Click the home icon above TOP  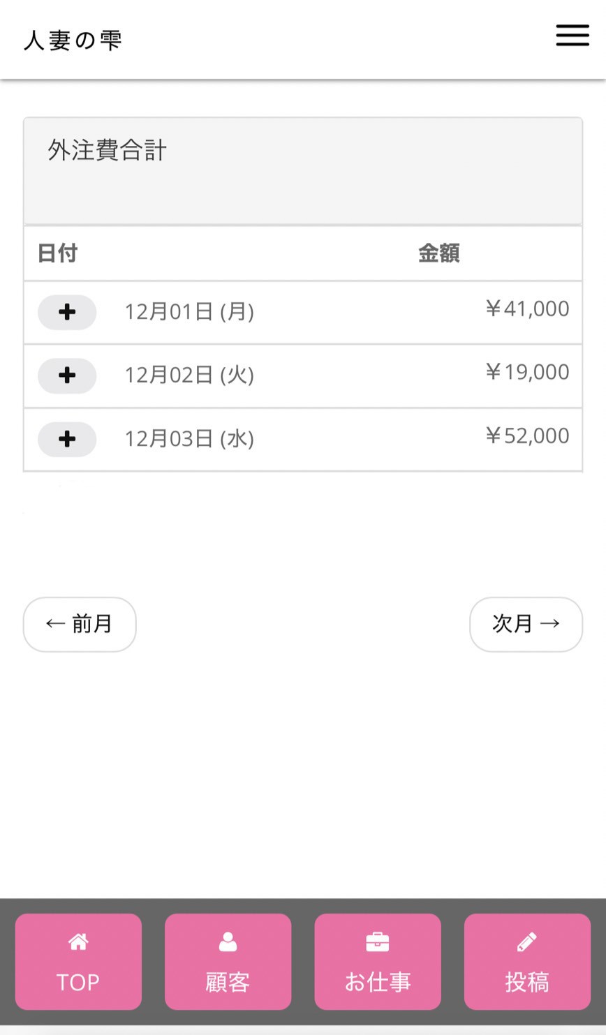pos(78,942)
